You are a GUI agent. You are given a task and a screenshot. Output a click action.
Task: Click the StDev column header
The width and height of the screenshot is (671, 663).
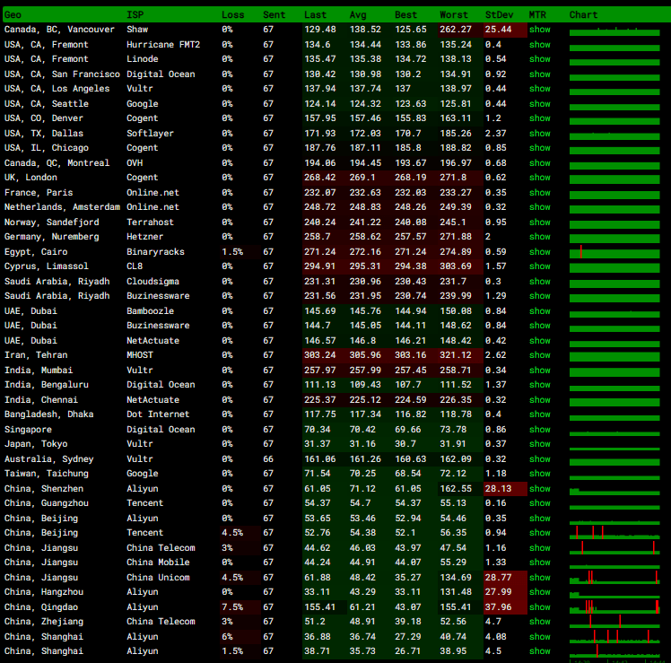click(x=499, y=15)
